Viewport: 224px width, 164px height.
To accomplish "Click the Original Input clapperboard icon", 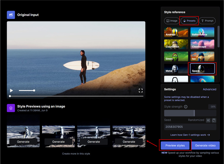I will [11, 15].
